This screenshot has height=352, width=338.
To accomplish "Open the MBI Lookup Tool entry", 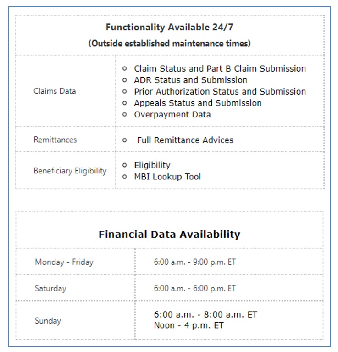I will point(167,176).
